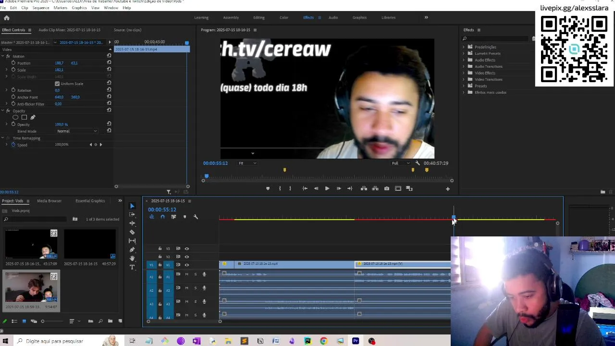
Task: Toggle lock on track V2
Action: pos(160,257)
